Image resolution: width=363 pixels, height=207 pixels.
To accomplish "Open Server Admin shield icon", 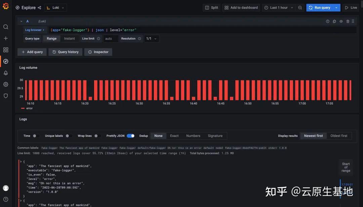I will pos(5,96).
